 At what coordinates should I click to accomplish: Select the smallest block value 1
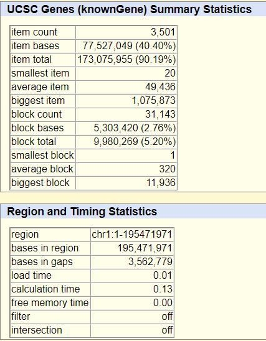click(173, 156)
